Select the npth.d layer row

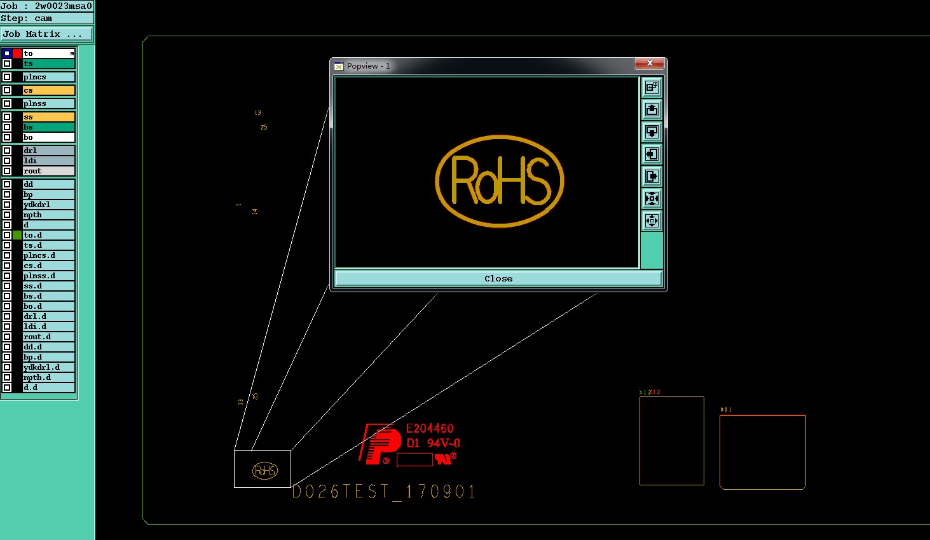coord(49,377)
